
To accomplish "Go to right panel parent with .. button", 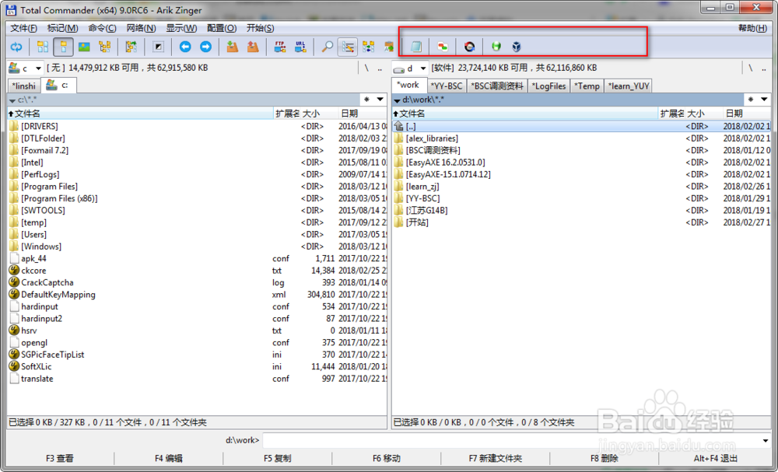I will 764,68.
